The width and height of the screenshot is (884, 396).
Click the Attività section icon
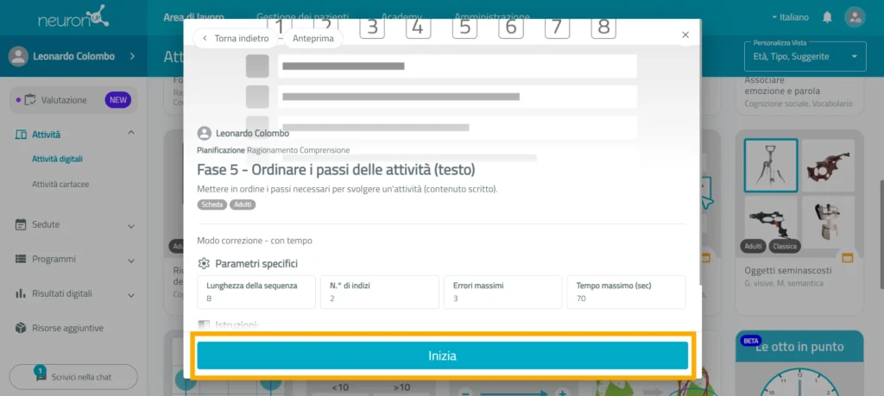pos(21,135)
